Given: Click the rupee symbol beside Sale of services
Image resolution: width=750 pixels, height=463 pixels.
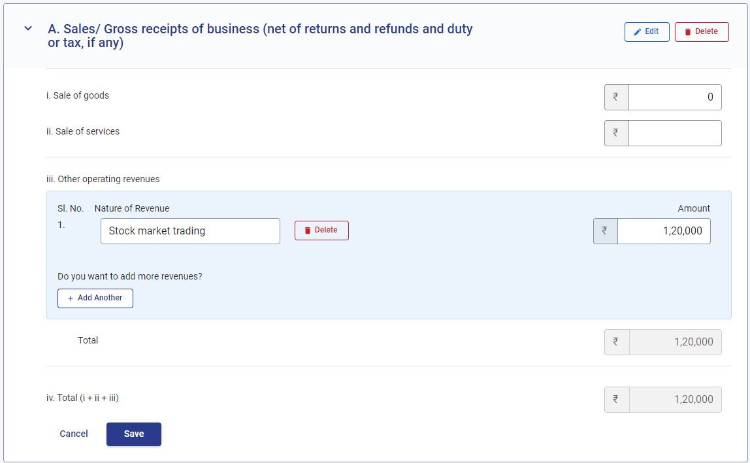Looking at the screenshot, I should click(x=616, y=133).
